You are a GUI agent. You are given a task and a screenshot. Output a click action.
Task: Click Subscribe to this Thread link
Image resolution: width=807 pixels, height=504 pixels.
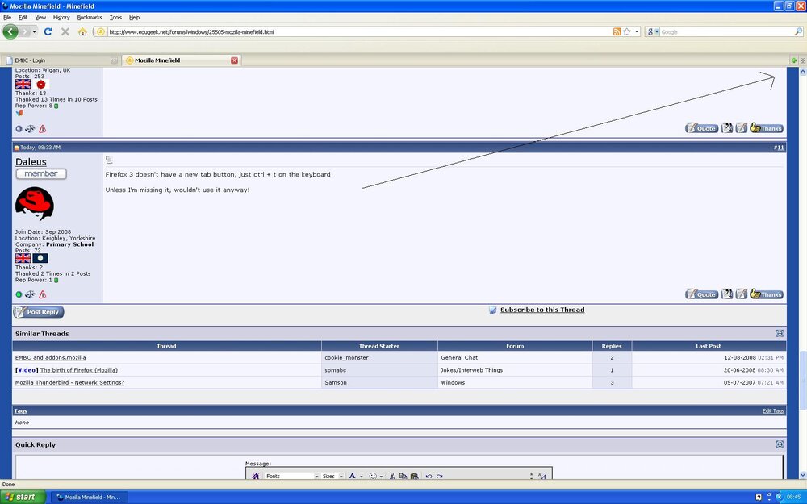click(x=542, y=310)
